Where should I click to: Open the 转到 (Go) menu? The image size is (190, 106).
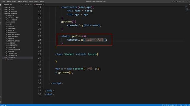[x=25, y=1]
